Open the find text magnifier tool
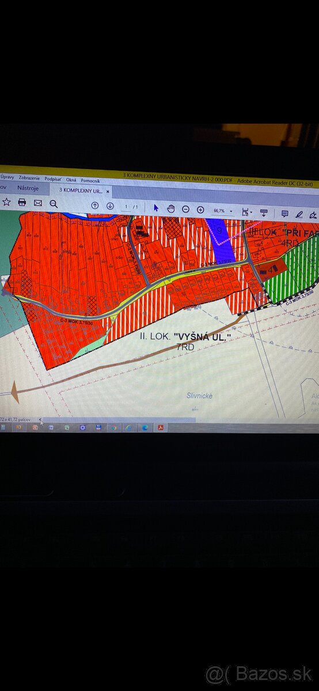The height and width of the screenshot is (691, 319). (x=54, y=203)
